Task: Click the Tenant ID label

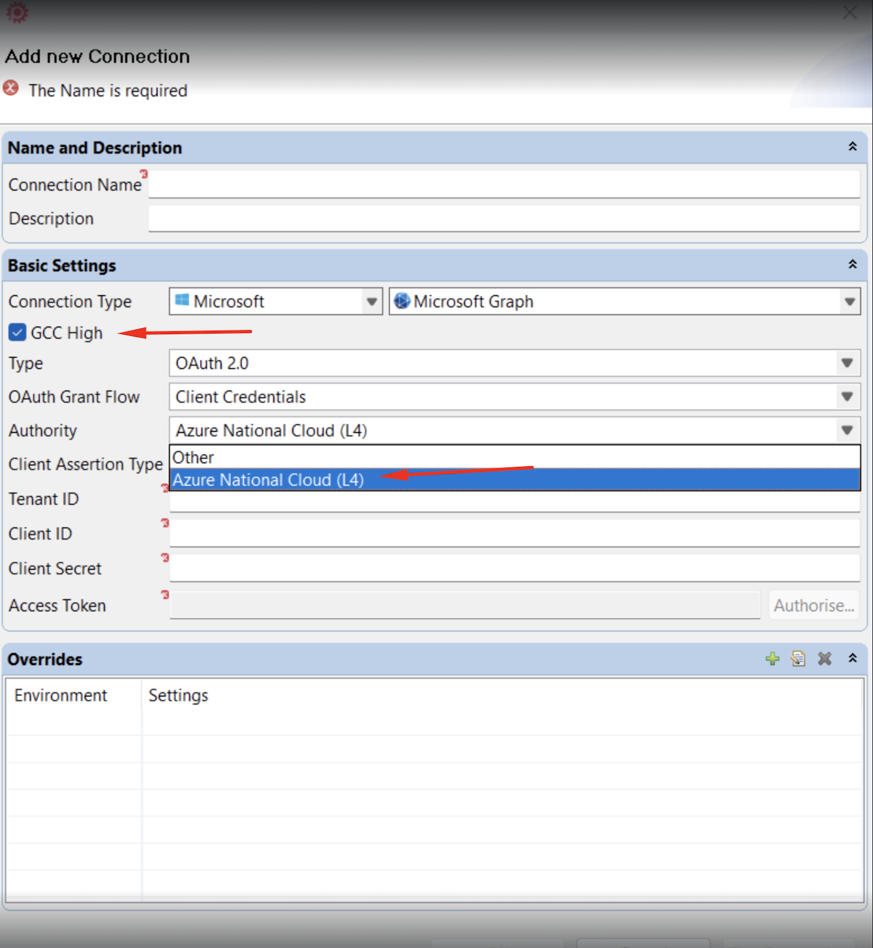Action: (x=43, y=499)
